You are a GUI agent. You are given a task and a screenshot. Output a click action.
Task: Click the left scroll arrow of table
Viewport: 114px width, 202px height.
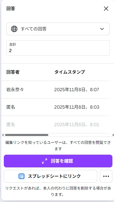click(3, 135)
